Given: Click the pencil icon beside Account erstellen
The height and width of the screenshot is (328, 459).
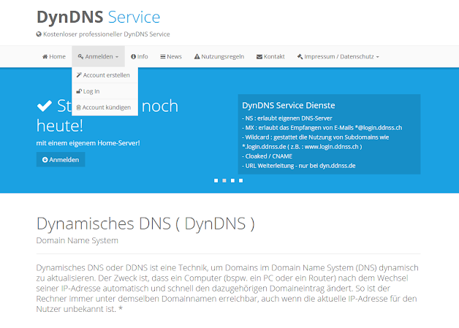Looking at the screenshot, I should pos(79,75).
